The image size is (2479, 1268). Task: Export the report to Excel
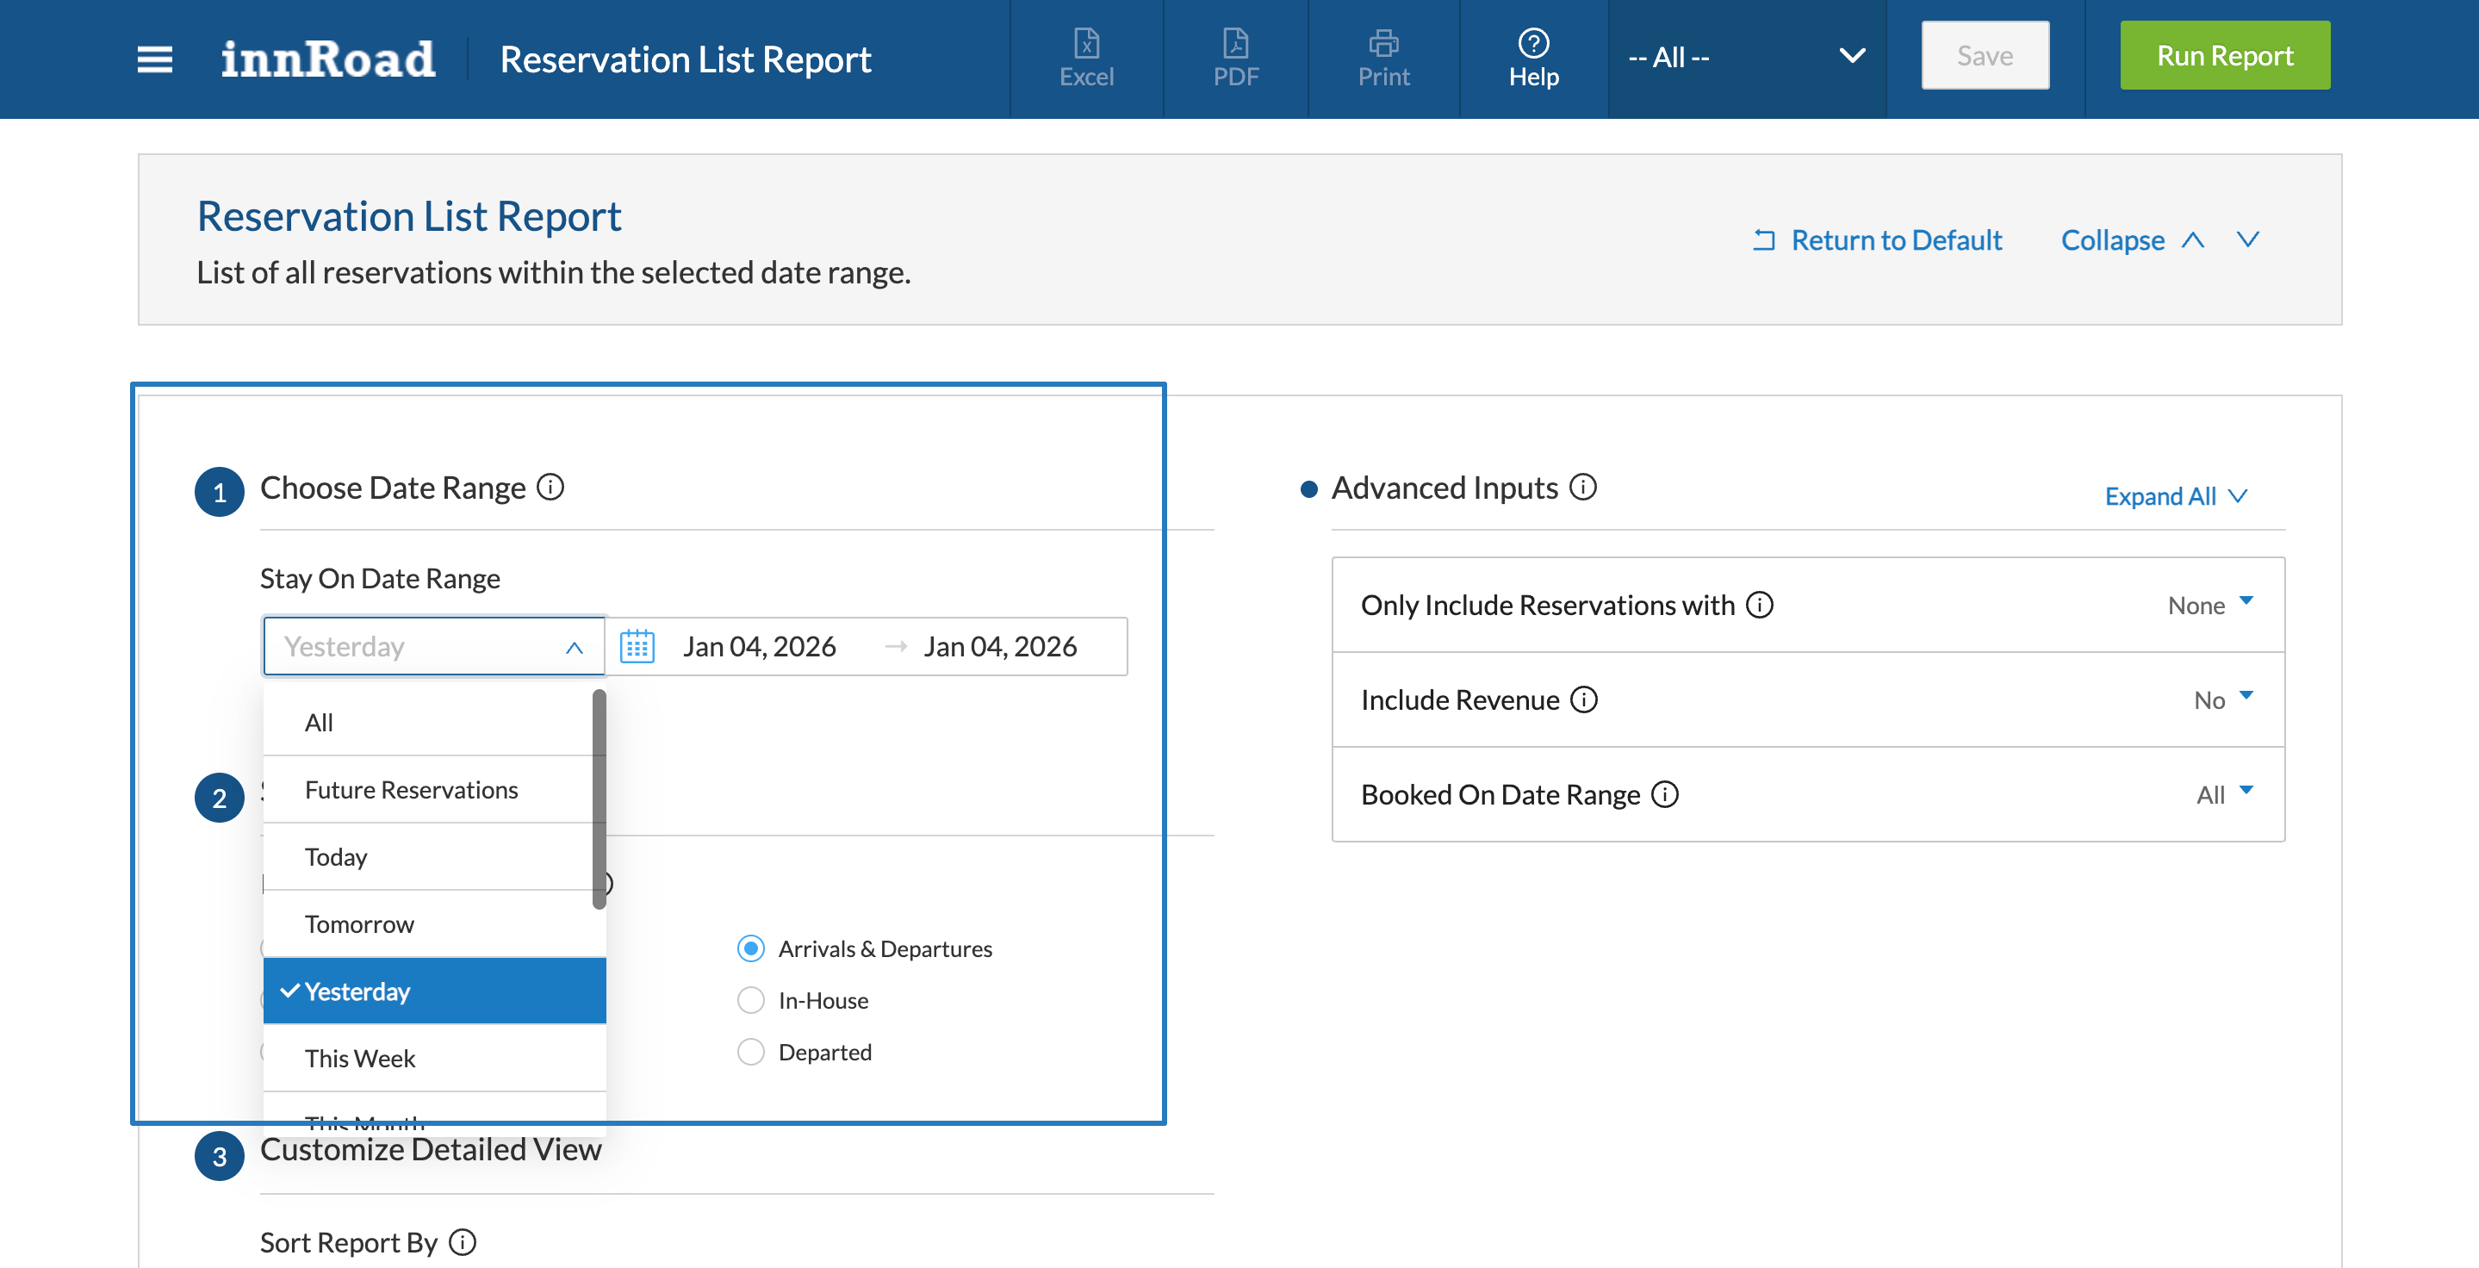pos(1085,57)
